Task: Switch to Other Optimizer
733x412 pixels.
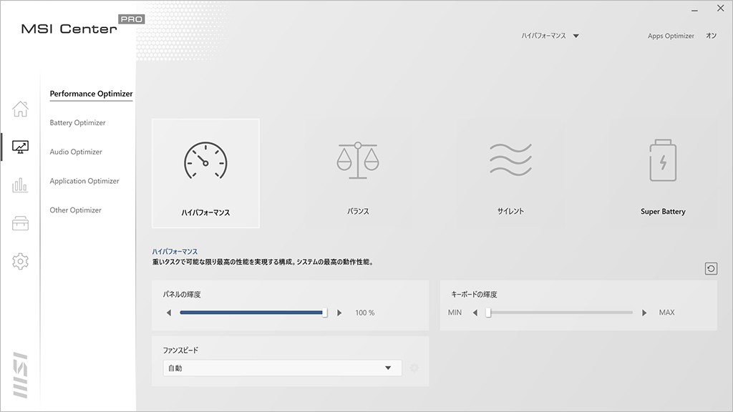Action: [76, 210]
